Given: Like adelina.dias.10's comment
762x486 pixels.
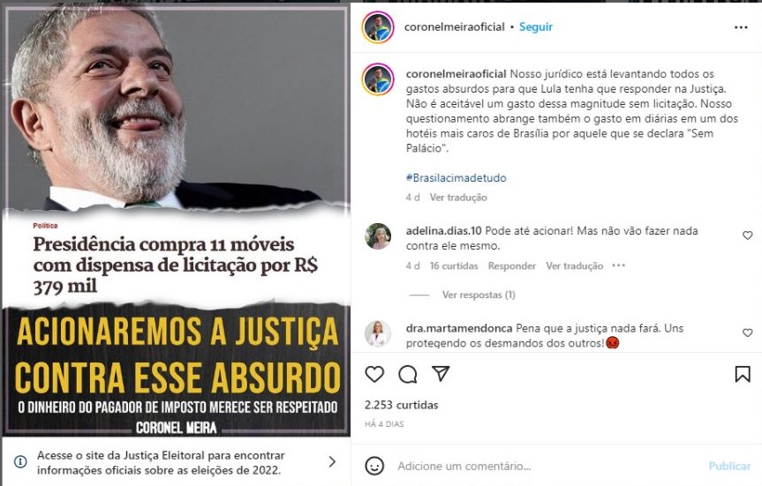Looking at the screenshot, I should 747,236.
